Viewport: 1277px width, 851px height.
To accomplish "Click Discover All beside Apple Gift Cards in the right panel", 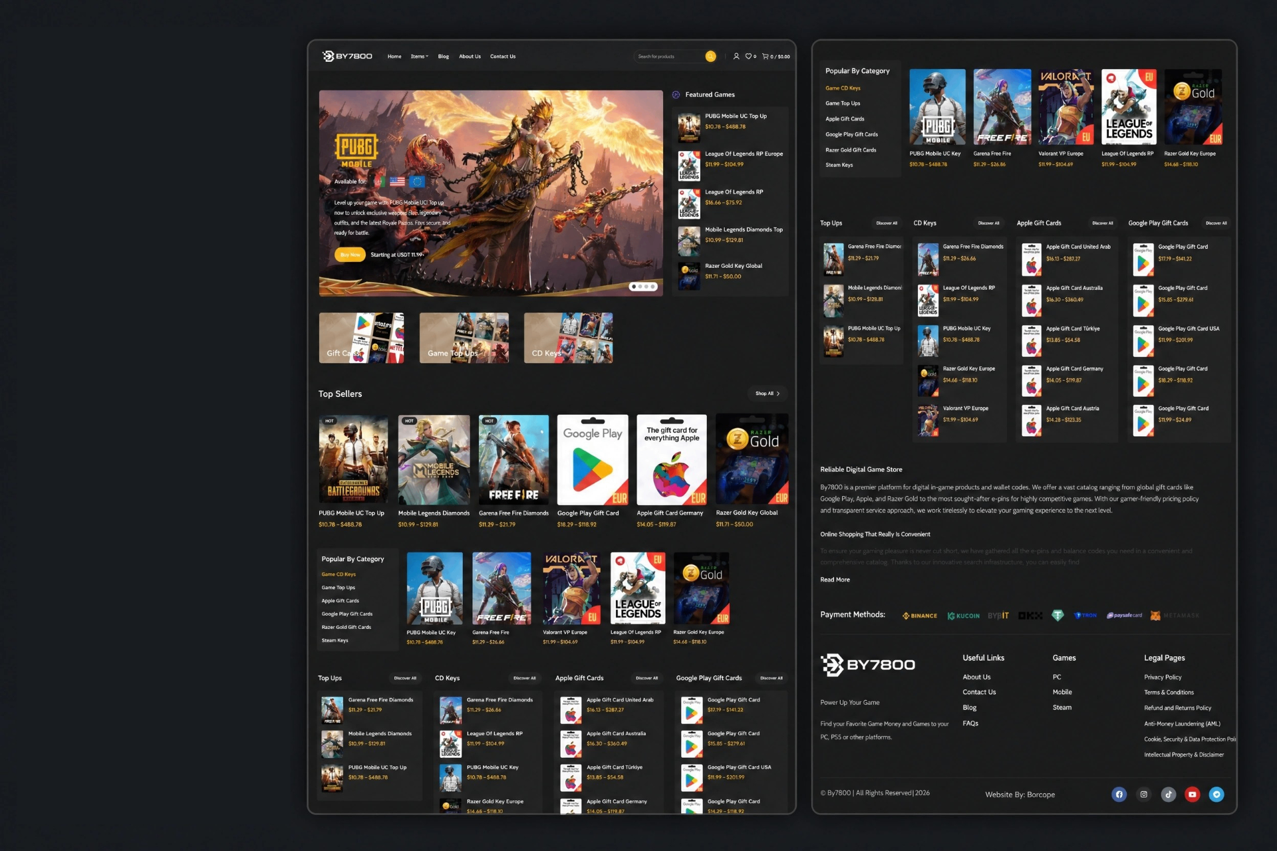I will (x=1103, y=223).
